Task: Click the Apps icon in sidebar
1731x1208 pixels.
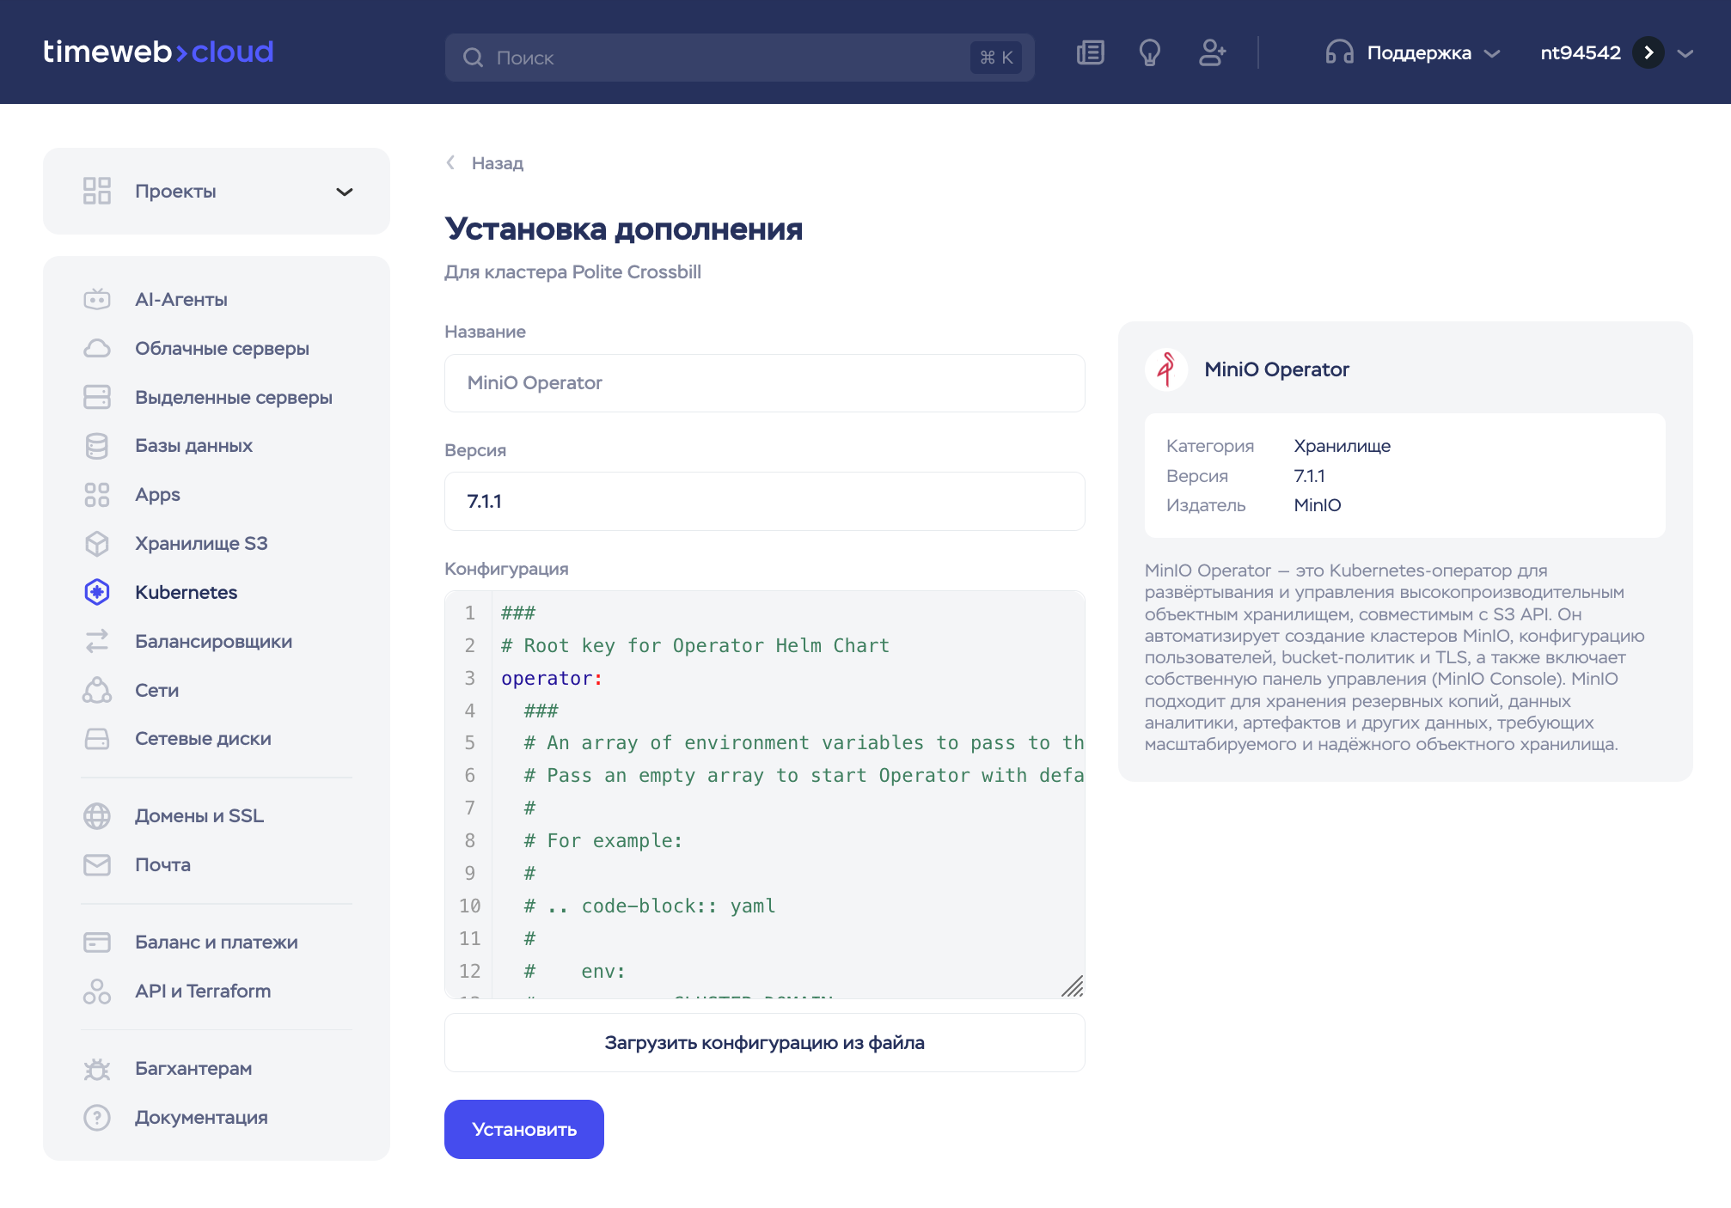Action: [x=97, y=495]
